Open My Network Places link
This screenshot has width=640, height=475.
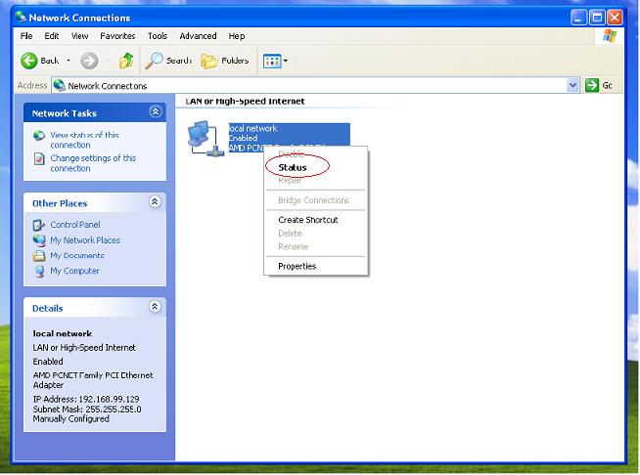point(85,240)
